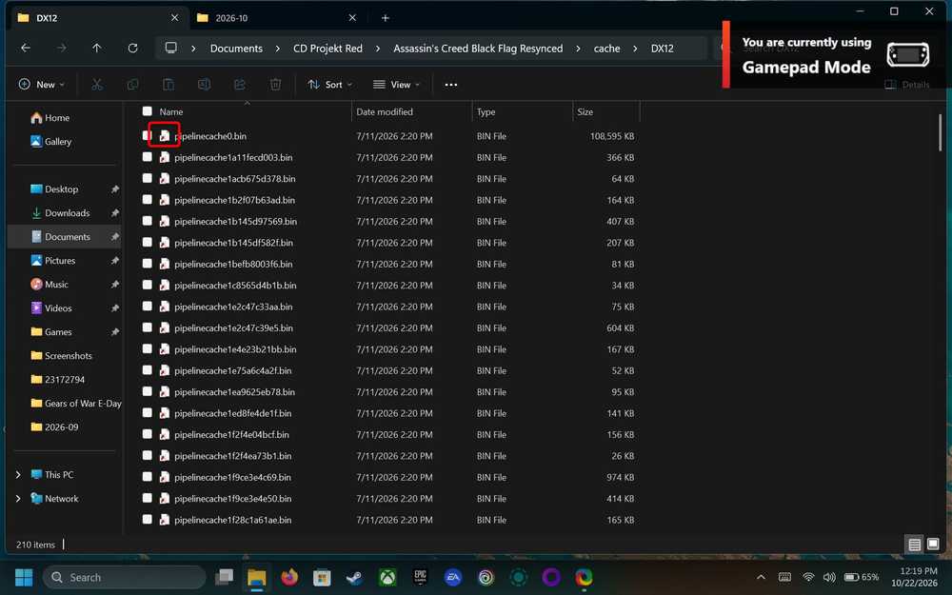The image size is (952, 595).
Task: Click the Cut scissors icon
Action: pyautogui.click(x=96, y=85)
